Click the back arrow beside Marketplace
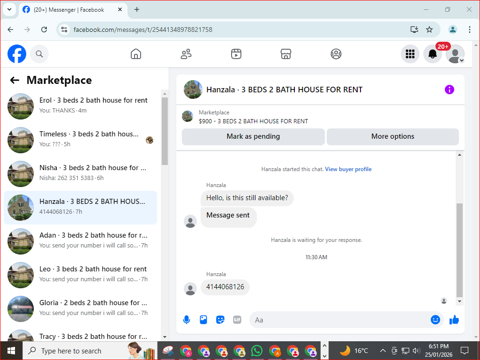The image size is (480, 360). coord(15,80)
